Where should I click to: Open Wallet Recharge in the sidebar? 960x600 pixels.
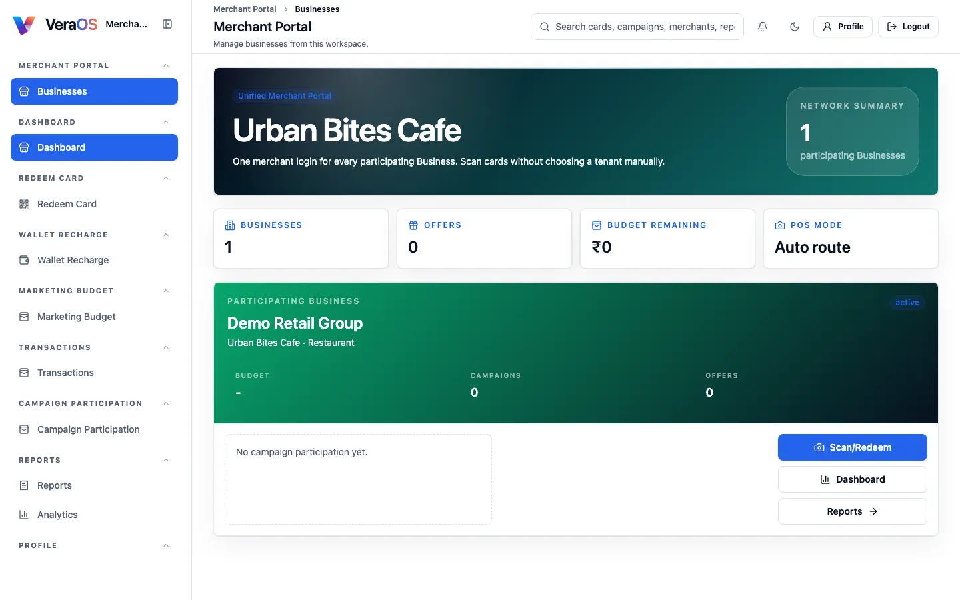coord(94,260)
